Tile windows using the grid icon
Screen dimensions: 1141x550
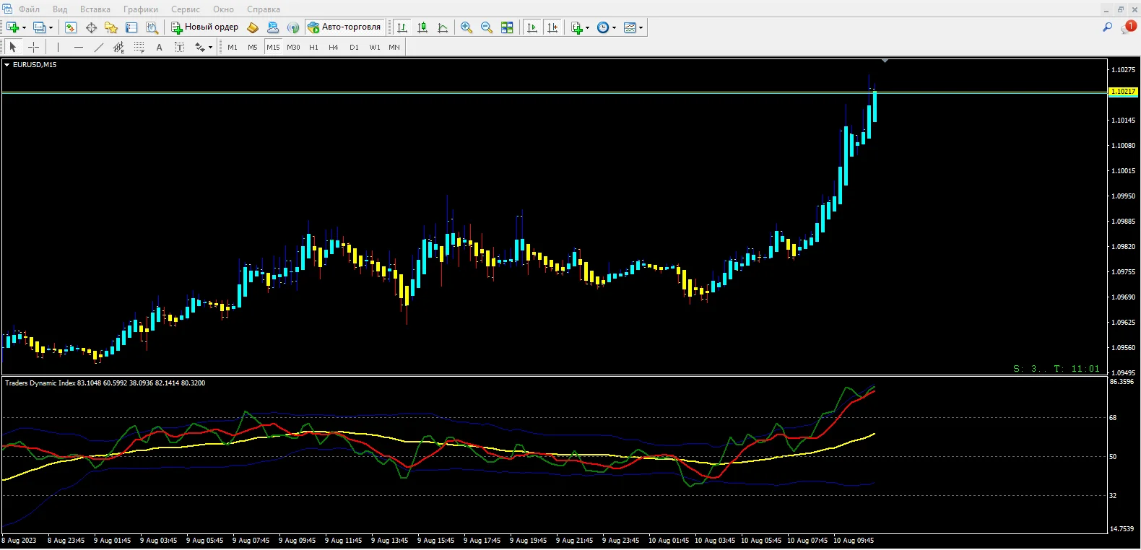tap(507, 27)
